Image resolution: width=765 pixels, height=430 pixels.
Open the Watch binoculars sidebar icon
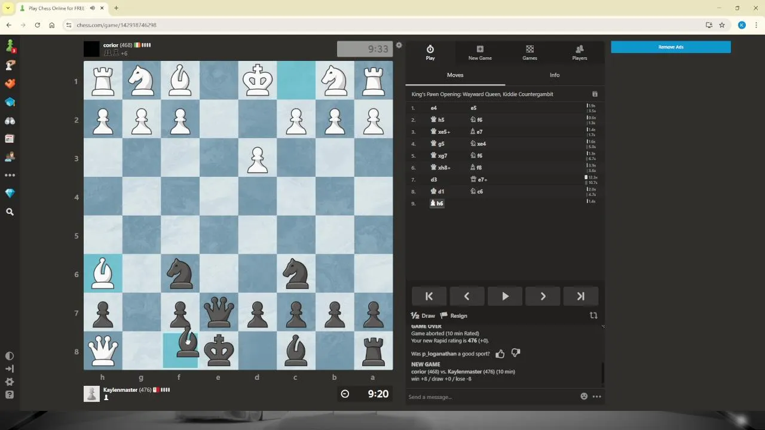(x=10, y=121)
